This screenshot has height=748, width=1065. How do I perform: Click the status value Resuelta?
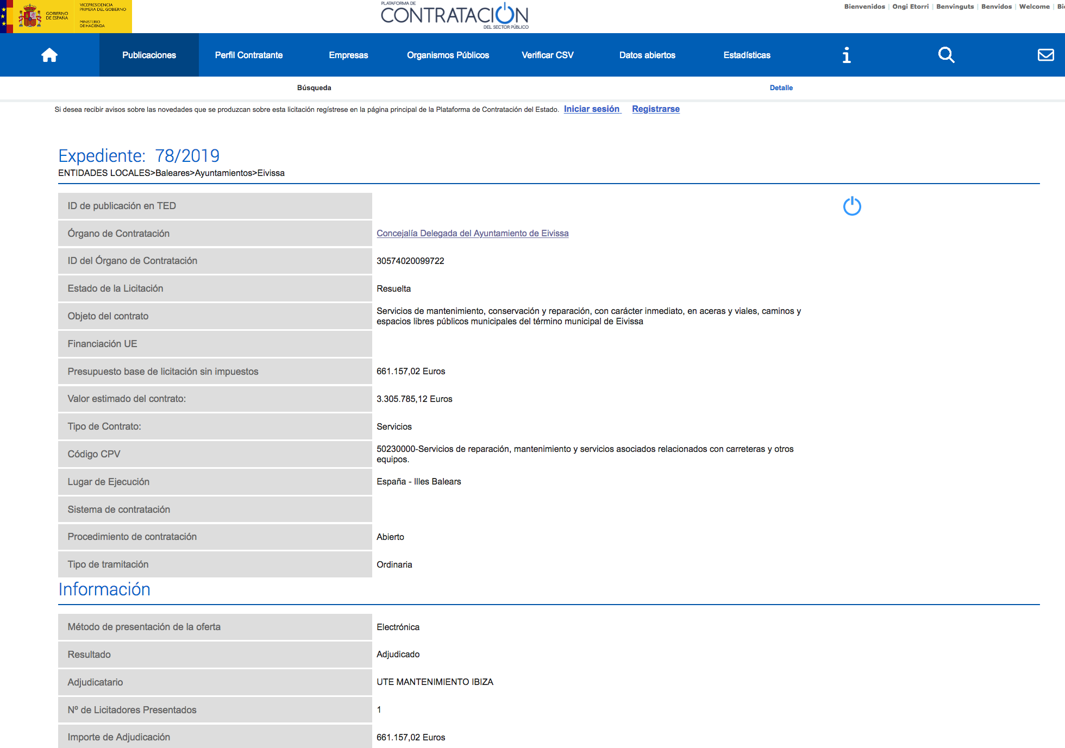point(393,288)
